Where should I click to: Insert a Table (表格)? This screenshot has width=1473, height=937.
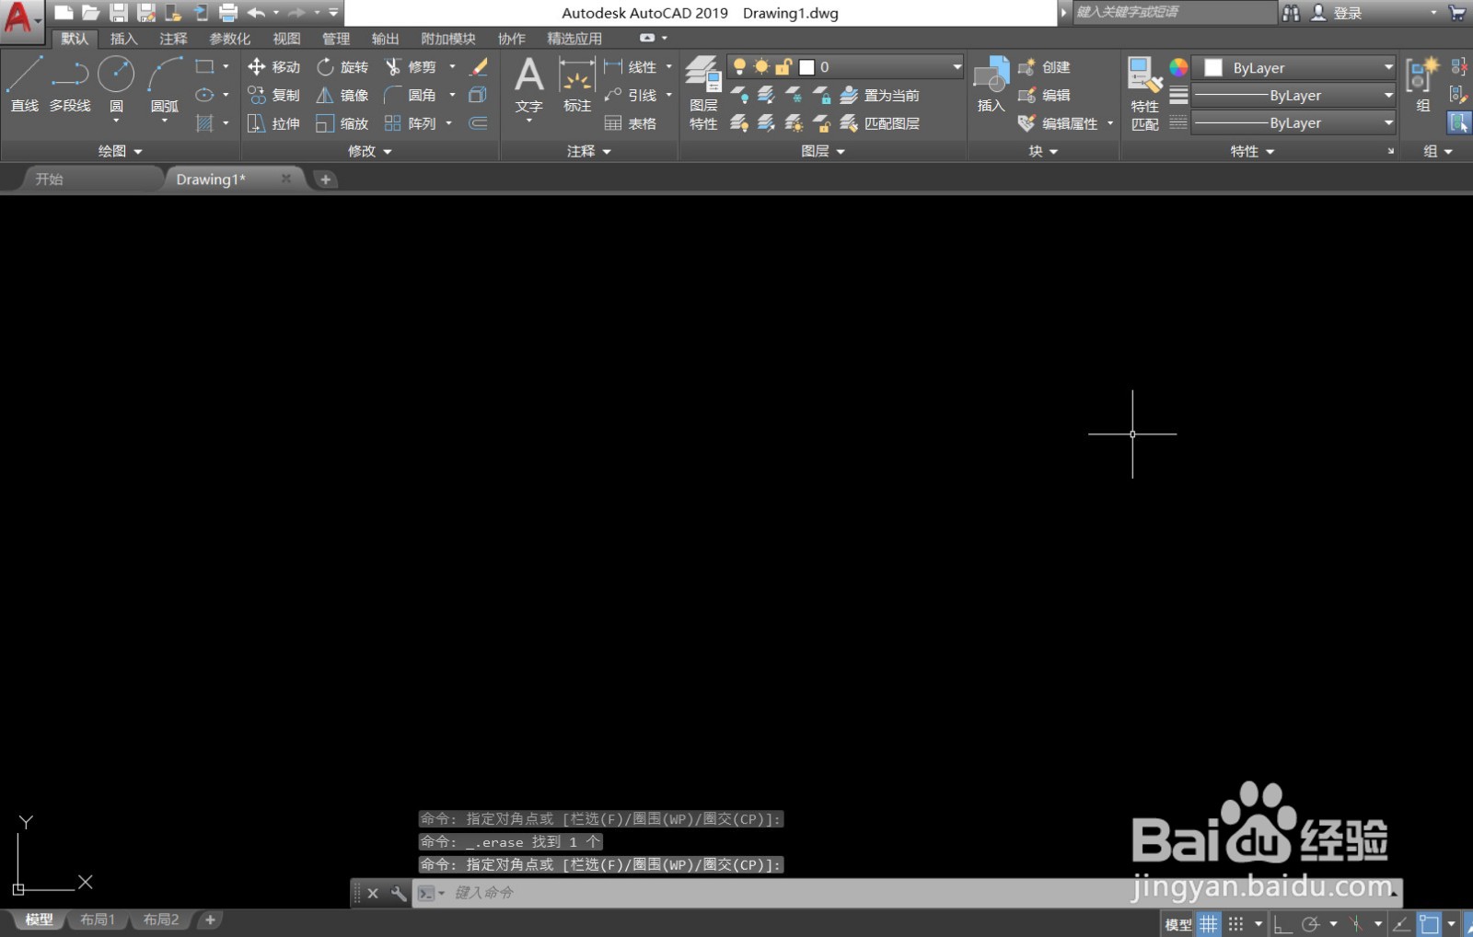[631, 123]
